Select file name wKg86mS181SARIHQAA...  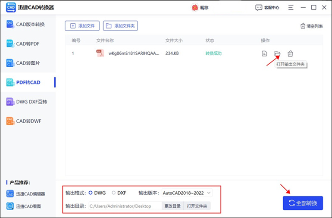point(134,53)
